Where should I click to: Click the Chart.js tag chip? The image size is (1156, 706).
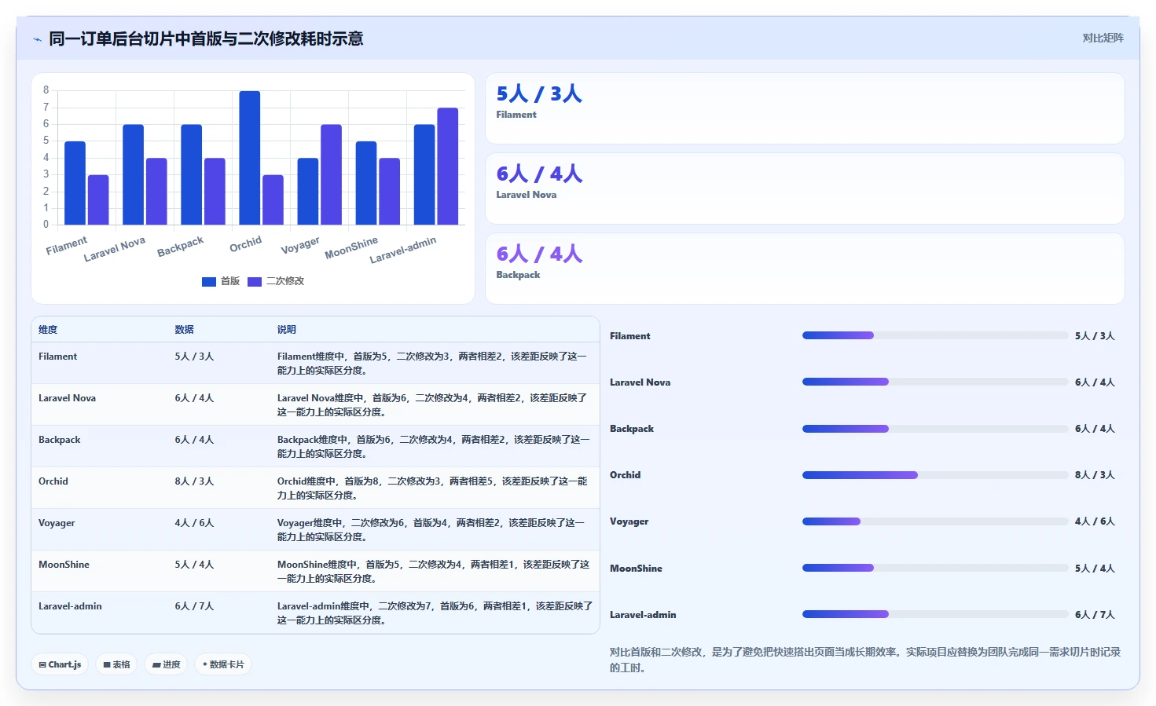click(60, 664)
